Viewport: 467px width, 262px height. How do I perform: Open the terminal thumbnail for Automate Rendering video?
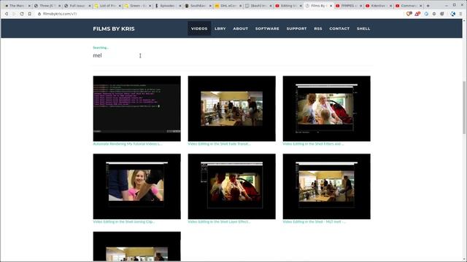tap(136, 108)
